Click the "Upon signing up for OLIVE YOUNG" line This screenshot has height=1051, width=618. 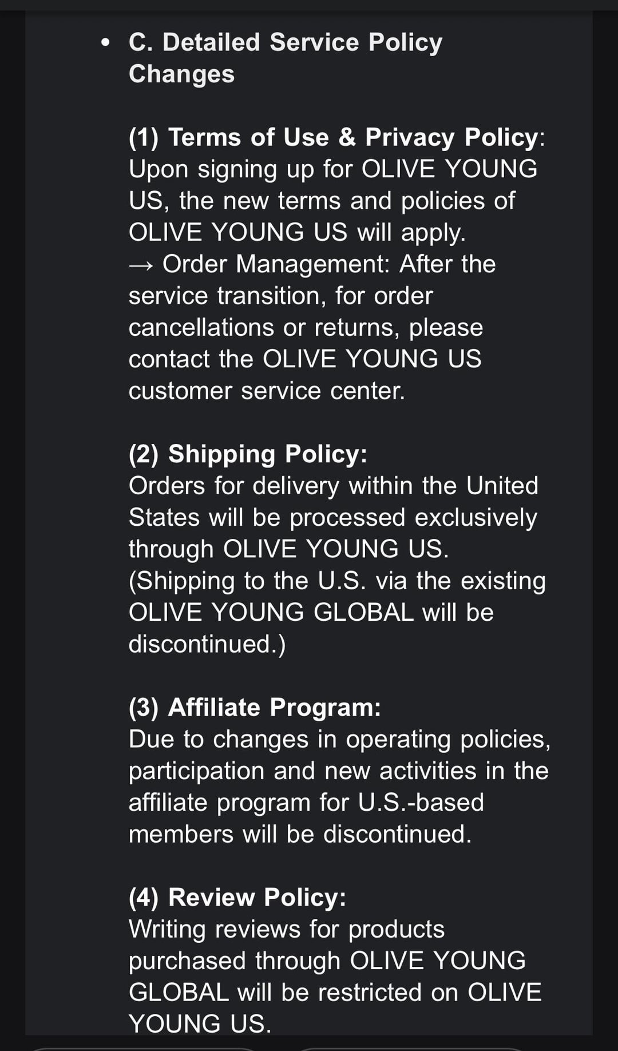tap(332, 169)
